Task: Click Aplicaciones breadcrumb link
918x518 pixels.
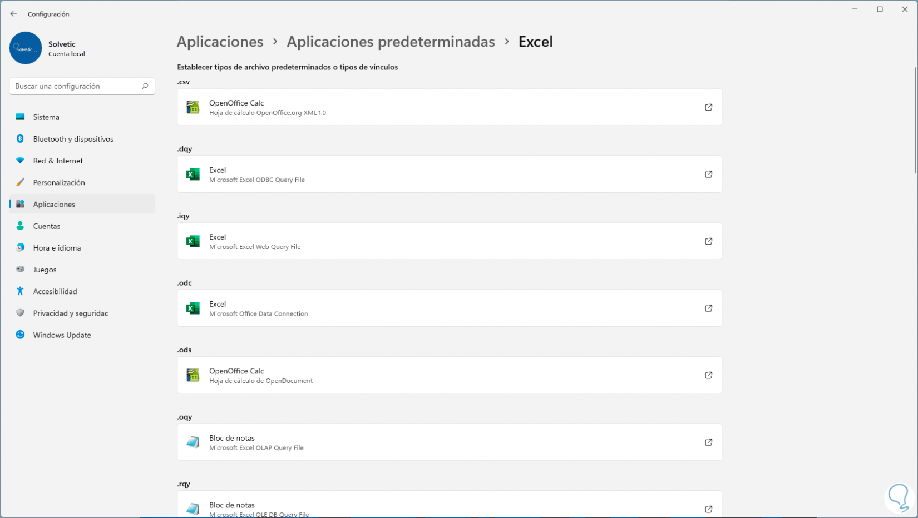Action: 220,42
